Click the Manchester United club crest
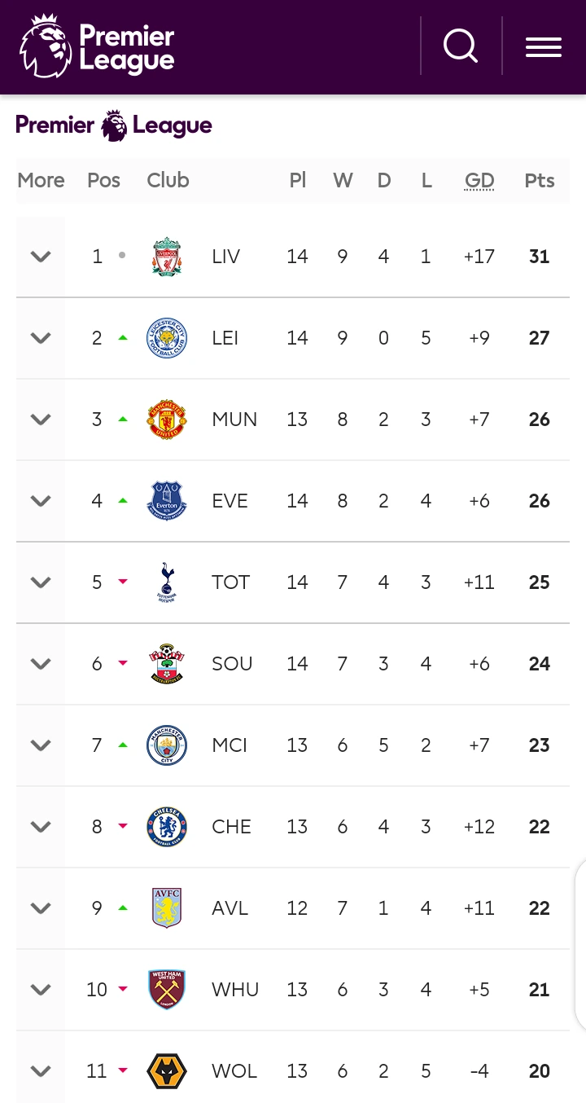This screenshot has height=1103, width=586. [167, 420]
